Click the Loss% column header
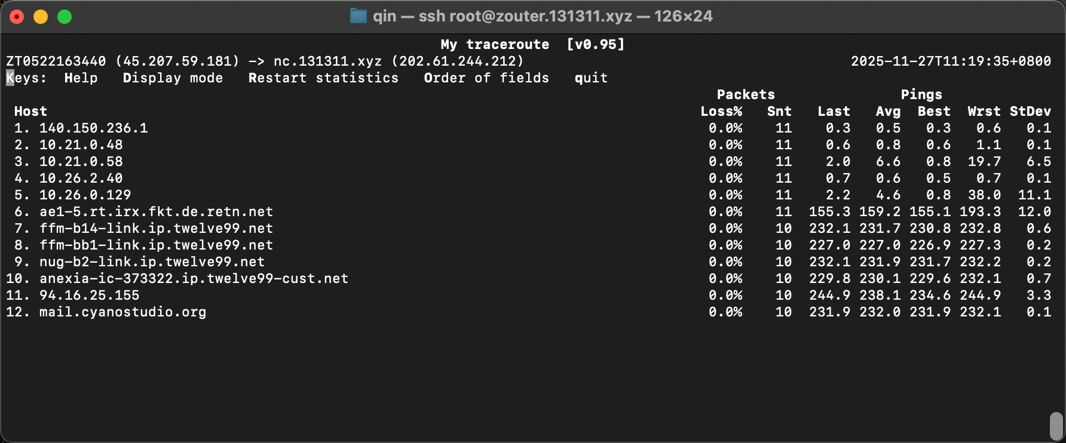1066x443 pixels. [721, 112]
